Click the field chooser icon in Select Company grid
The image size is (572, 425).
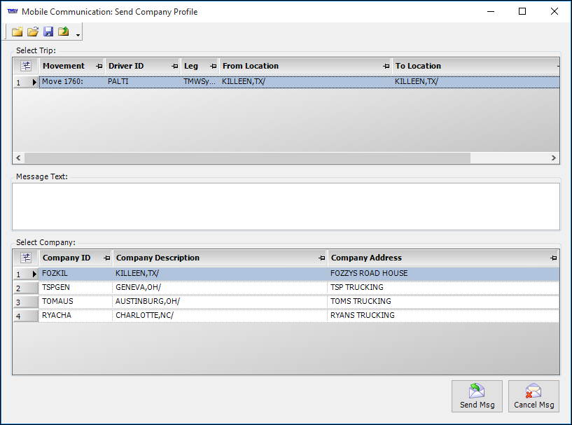click(x=25, y=258)
